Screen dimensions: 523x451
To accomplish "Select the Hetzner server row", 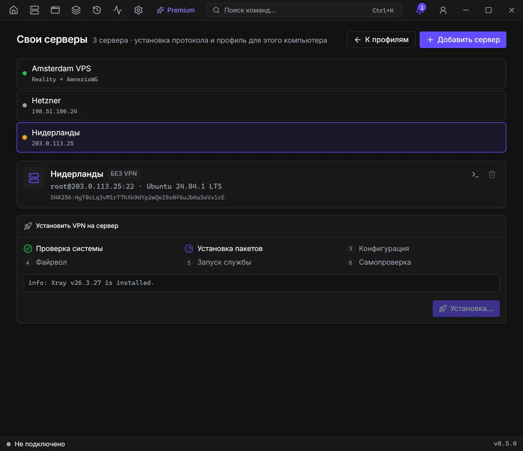I will point(261,105).
